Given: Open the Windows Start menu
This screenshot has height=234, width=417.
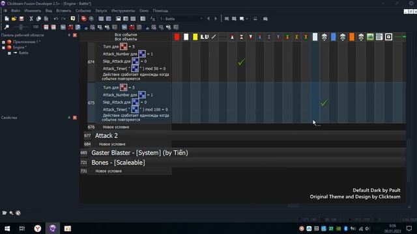Looking at the screenshot, I should pos(7,228).
